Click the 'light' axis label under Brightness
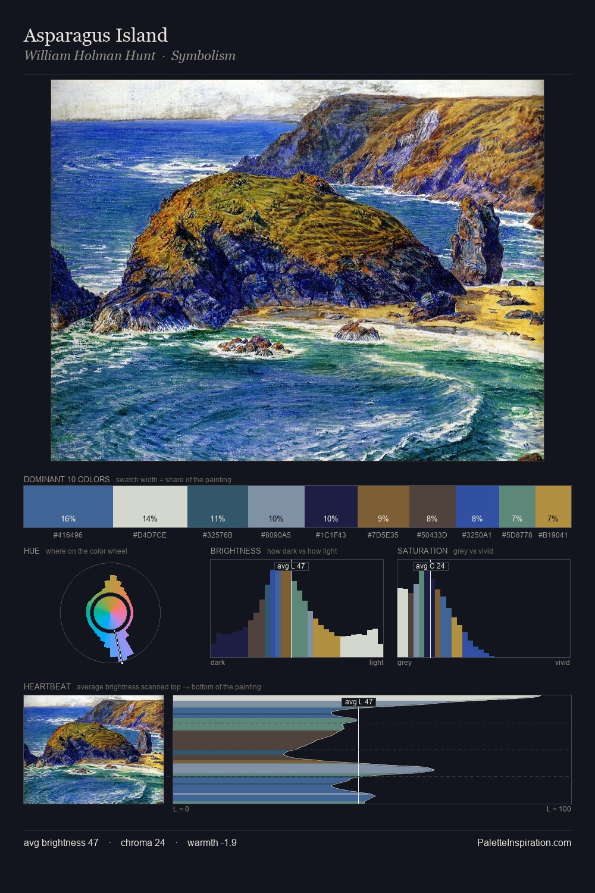The width and height of the screenshot is (595, 893). coord(377,663)
